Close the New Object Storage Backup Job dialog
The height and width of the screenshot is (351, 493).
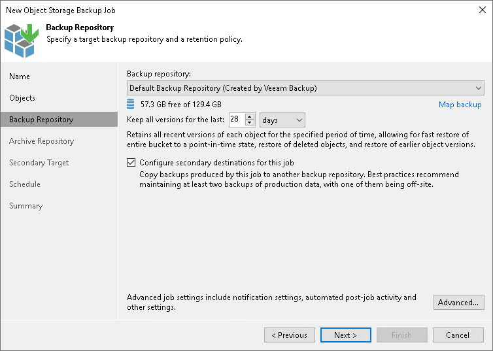coord(483,10)
